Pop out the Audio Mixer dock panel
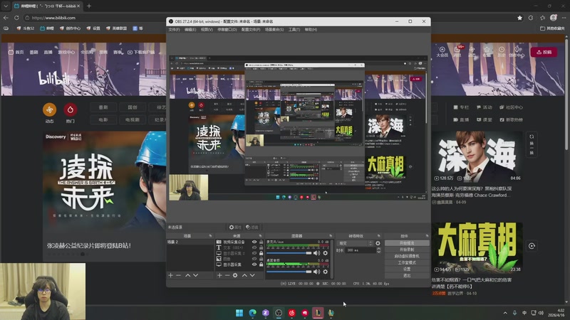 [331, 236]
